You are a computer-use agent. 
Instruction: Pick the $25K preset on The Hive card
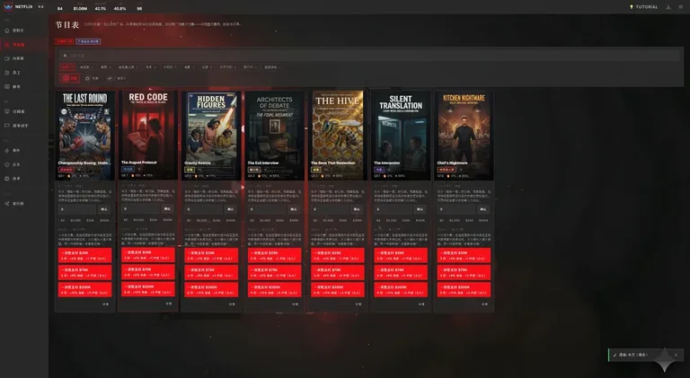click(x=343, y=220)
